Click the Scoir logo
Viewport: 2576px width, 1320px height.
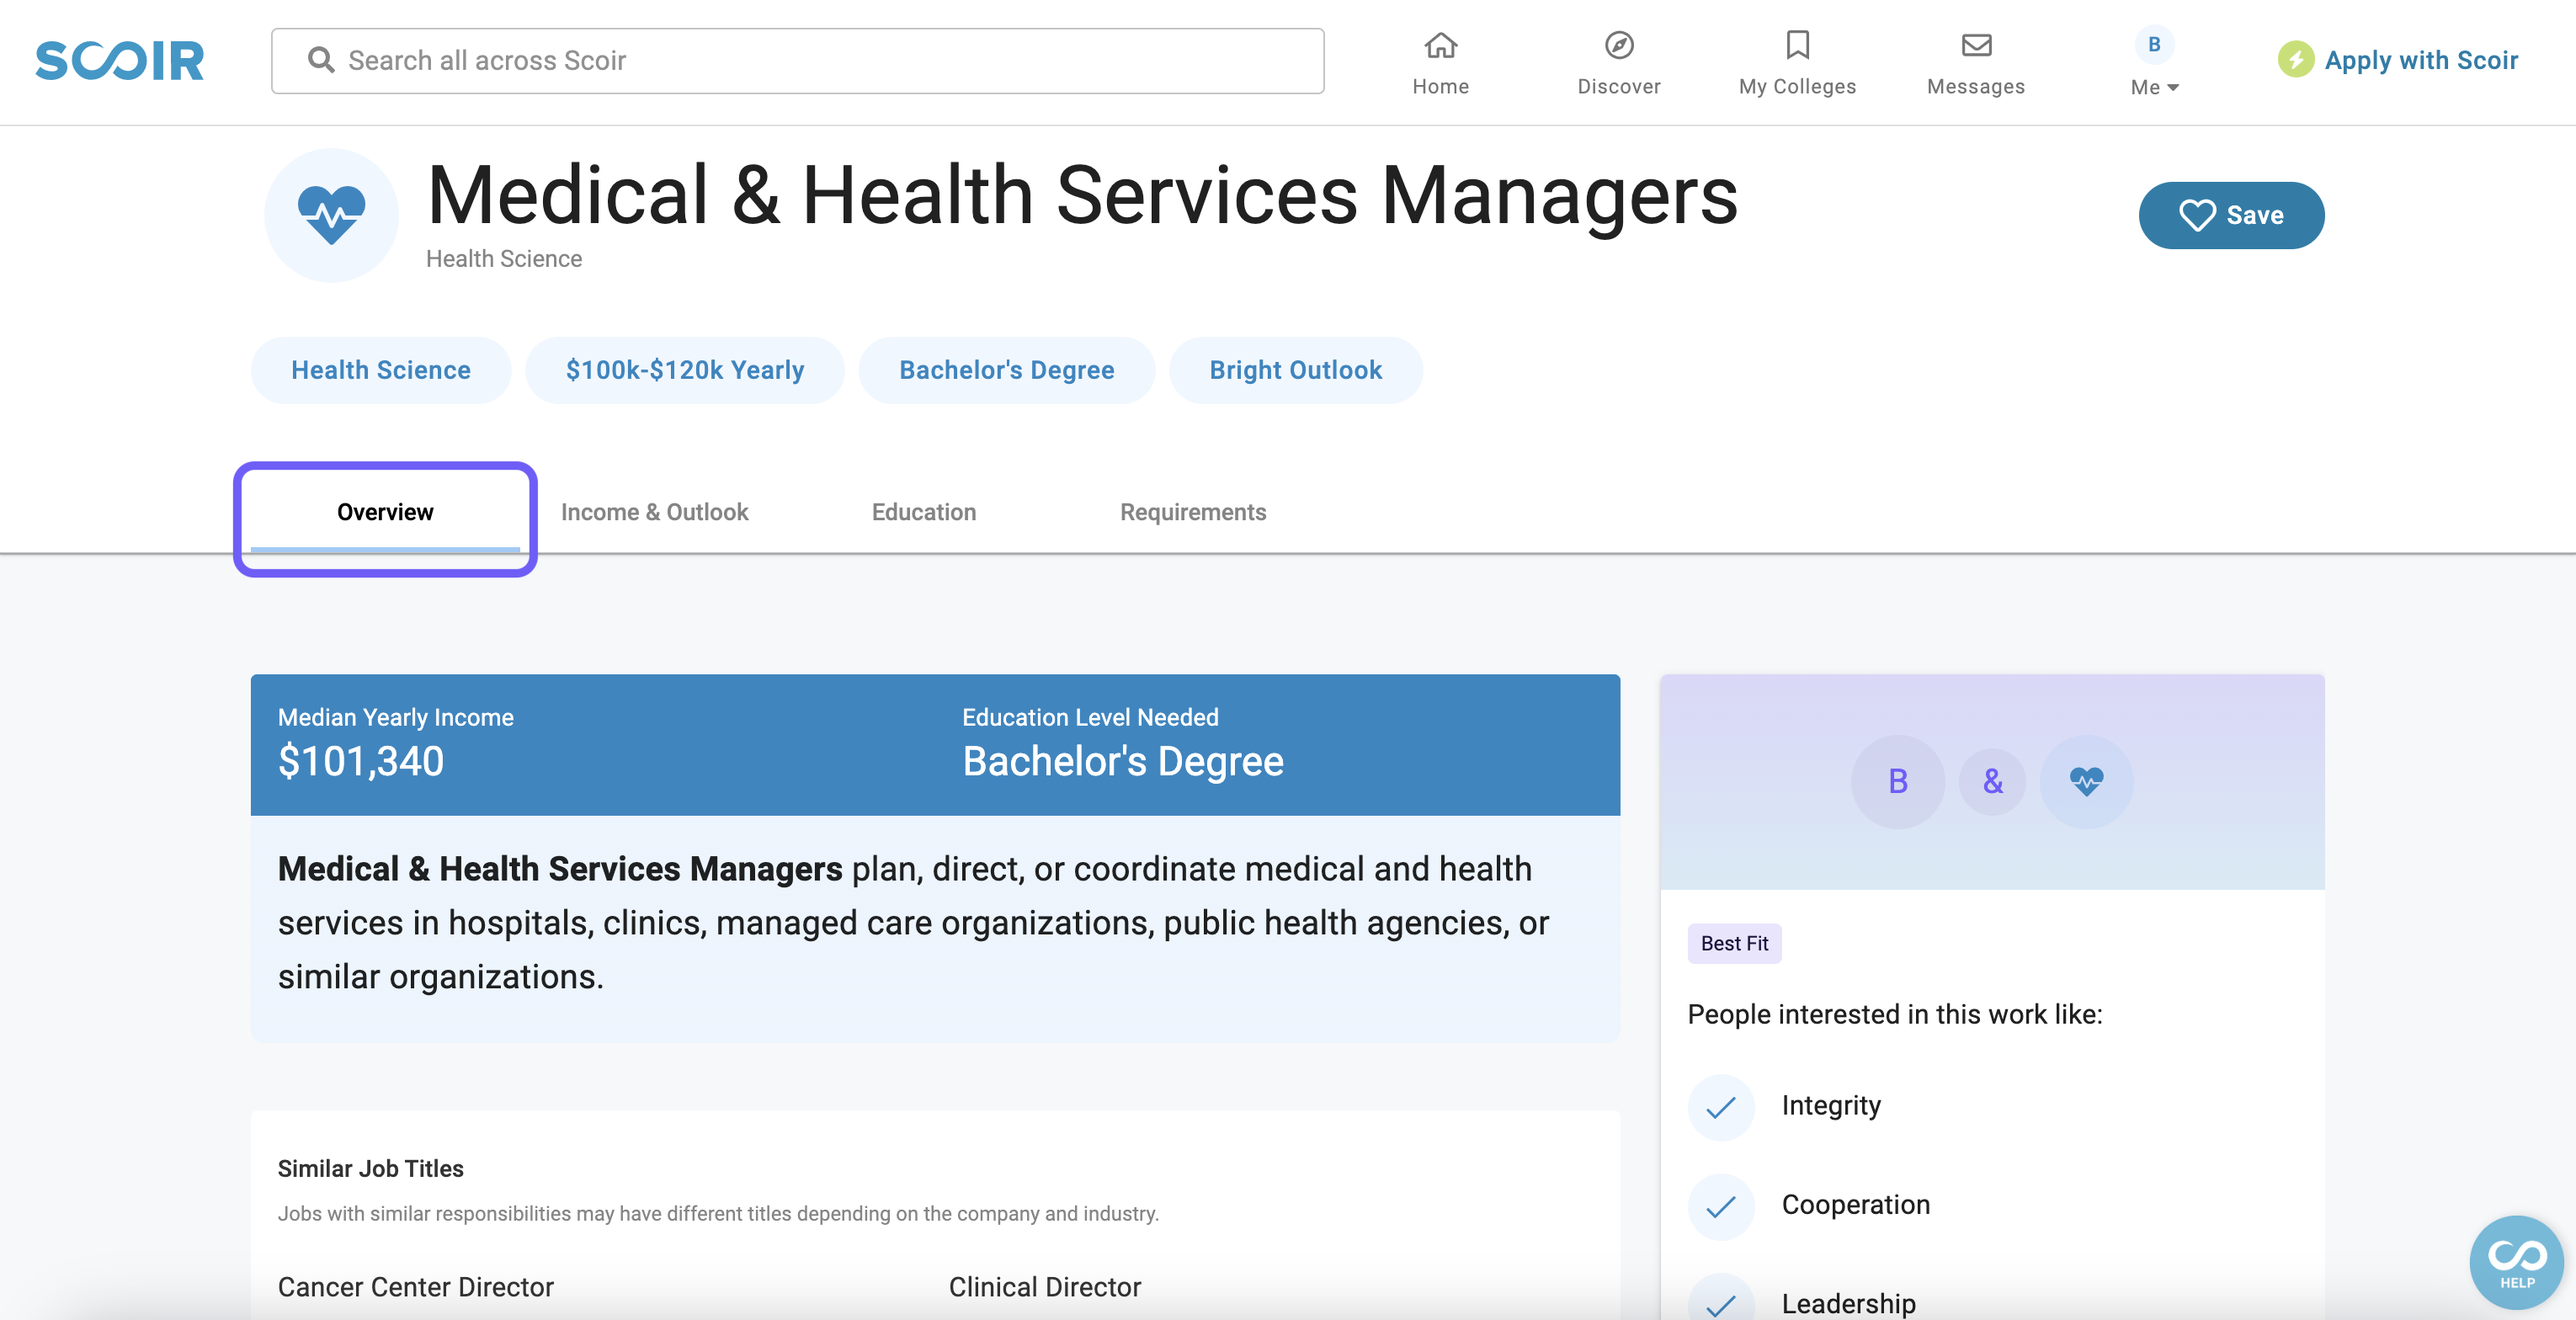119,60
